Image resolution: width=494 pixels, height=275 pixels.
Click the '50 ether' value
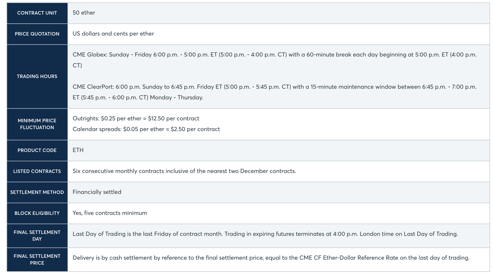point(84,13)
